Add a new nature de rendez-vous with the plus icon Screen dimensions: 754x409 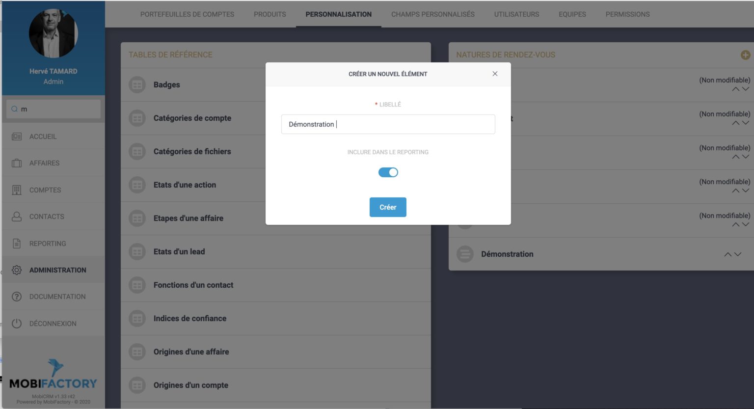[x=746, y=55]
